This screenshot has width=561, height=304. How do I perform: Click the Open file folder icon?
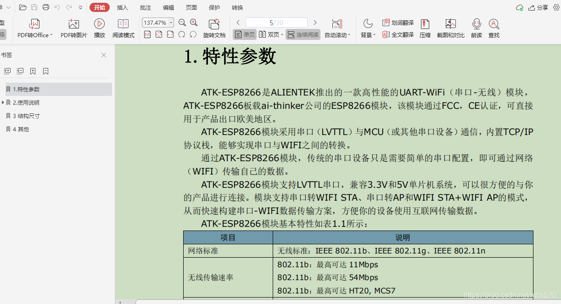click(x=22, y=7)
